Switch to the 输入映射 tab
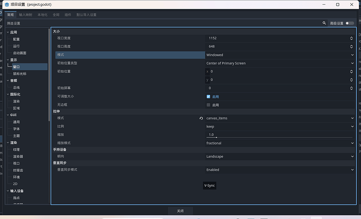Image resolution: width=361 pixels, height=219 pixels. (26, 15)
